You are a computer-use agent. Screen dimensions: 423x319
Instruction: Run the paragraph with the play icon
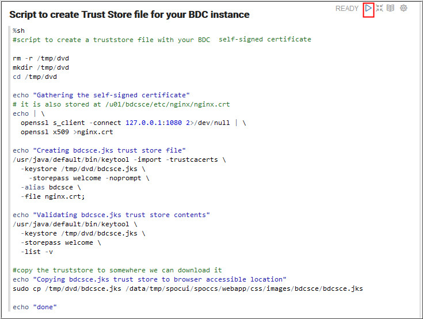tap(368, 9)
